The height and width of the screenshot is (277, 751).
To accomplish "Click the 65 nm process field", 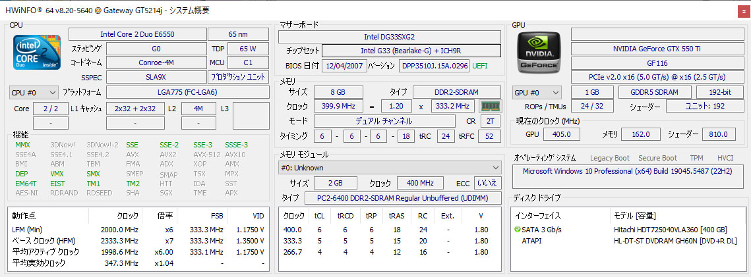I will click(238, 34).
